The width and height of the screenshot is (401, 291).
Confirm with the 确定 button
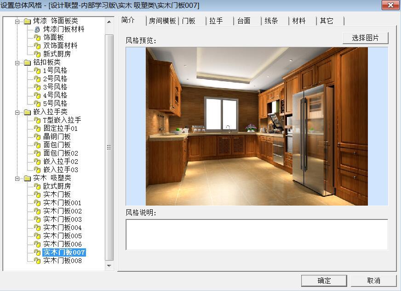[324, 281]
